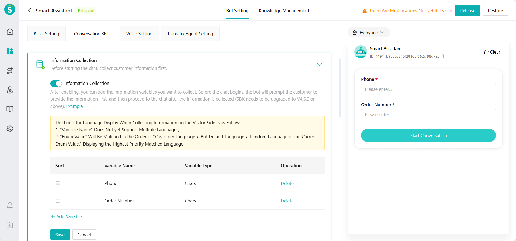
Task: Grab the drag handle for Phone row
Action: [58, 183]
